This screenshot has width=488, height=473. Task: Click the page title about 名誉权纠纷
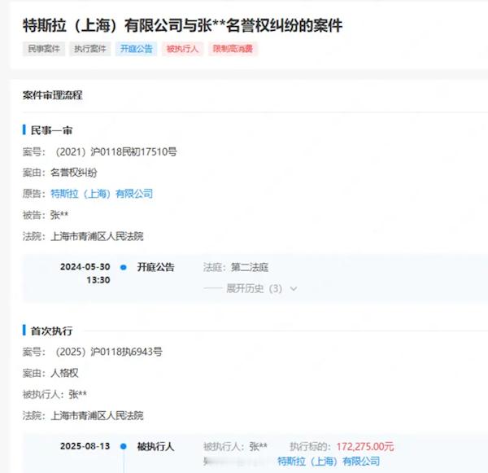(x=182, y=25)
